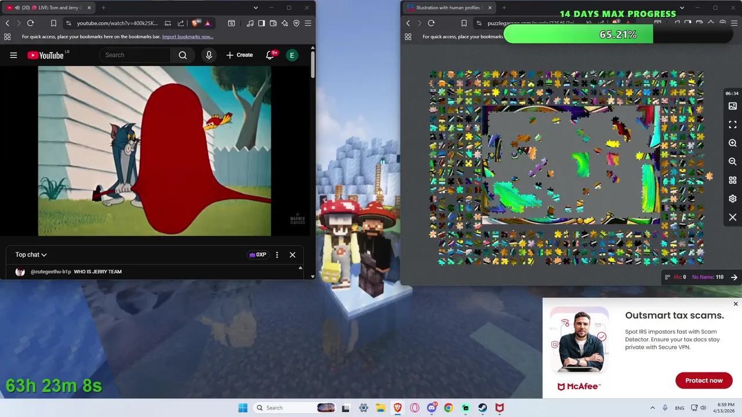
Task: Share the YouTube page URL
Action: point(181,23)
